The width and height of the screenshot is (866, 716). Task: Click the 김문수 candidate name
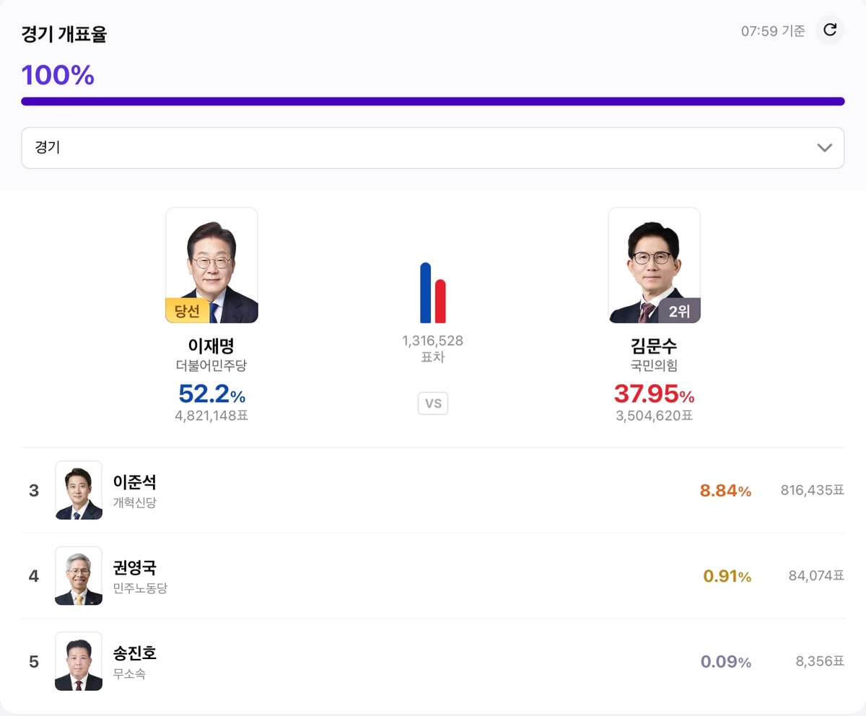click(x=654, y=346)
